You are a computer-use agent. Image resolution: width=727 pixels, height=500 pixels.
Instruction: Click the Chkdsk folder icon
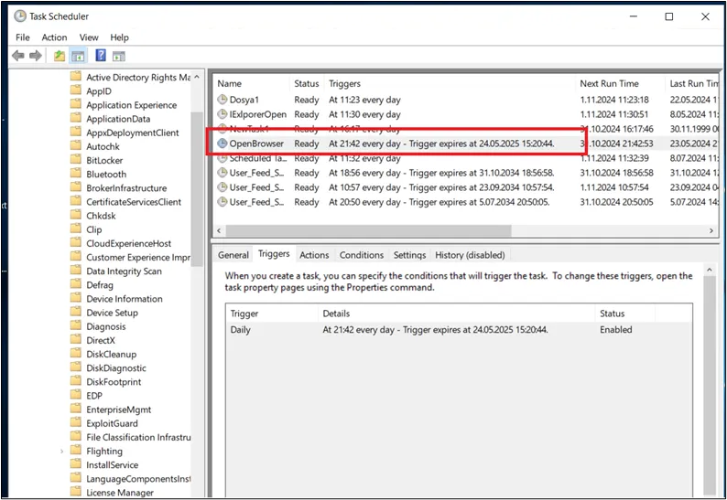(x=76, y=216)
